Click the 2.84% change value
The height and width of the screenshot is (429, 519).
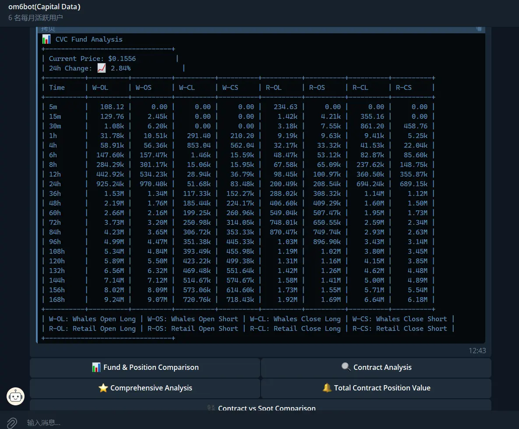[120, 68]
